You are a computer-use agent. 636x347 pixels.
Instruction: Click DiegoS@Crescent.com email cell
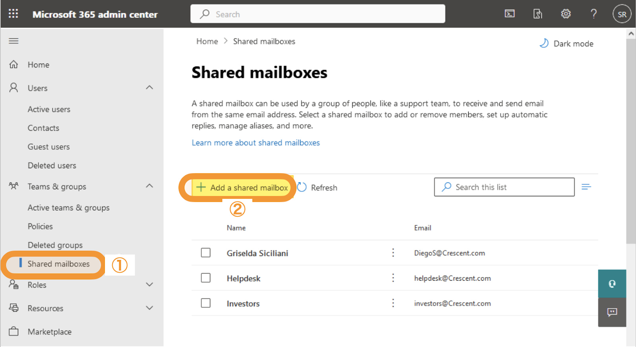[x=449, y=253]
